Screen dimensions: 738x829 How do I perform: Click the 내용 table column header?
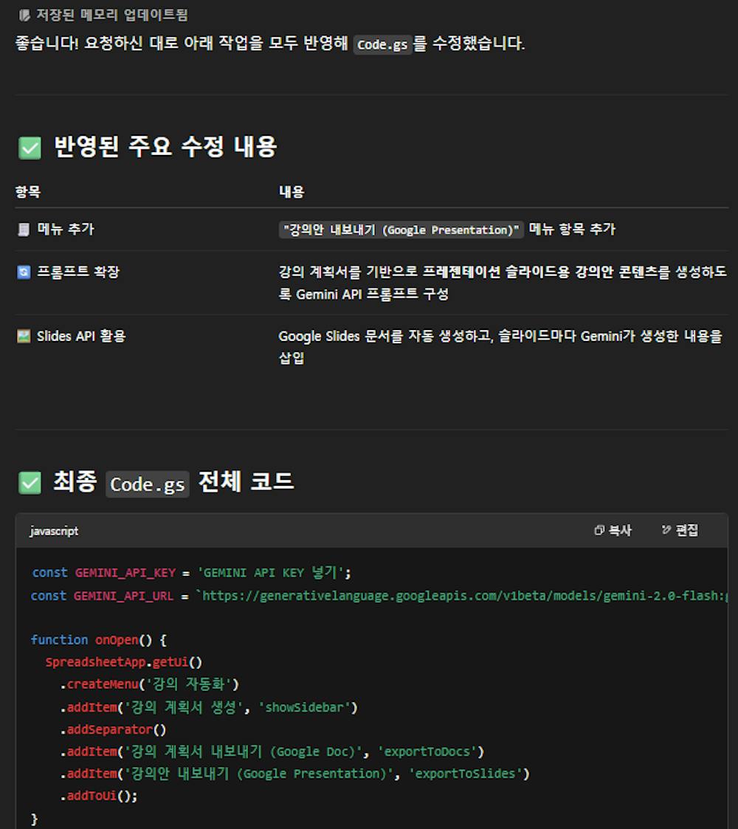pos(289,192)
